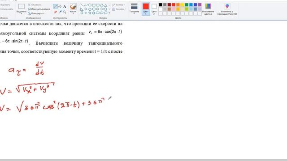This screenshot has height=161, width=287.
Task: Pick the curve shape
Action: (x=86, y=5)
